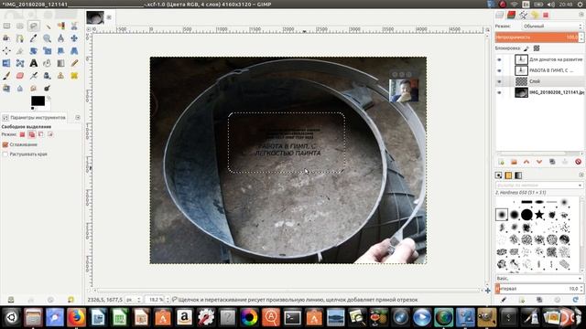Select the Move tool
Viewport: 586px width, 329px height.
click(x=74, y=38)
